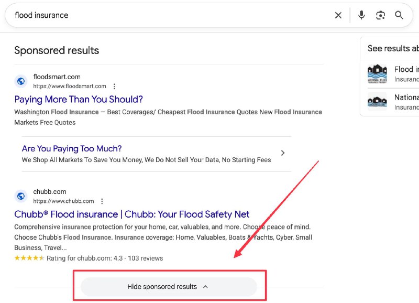Open 'Paying More Than You Should?' ad link
This screenshot has width=419, height=303.
point(79,99)
